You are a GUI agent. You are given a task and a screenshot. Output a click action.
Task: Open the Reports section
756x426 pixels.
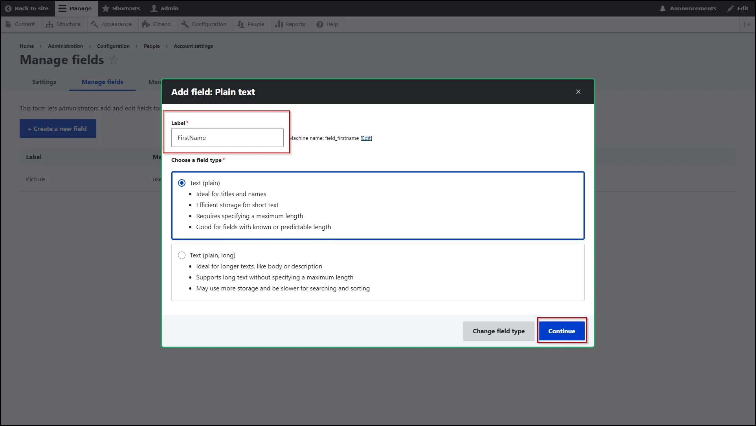tap(291, 24)
